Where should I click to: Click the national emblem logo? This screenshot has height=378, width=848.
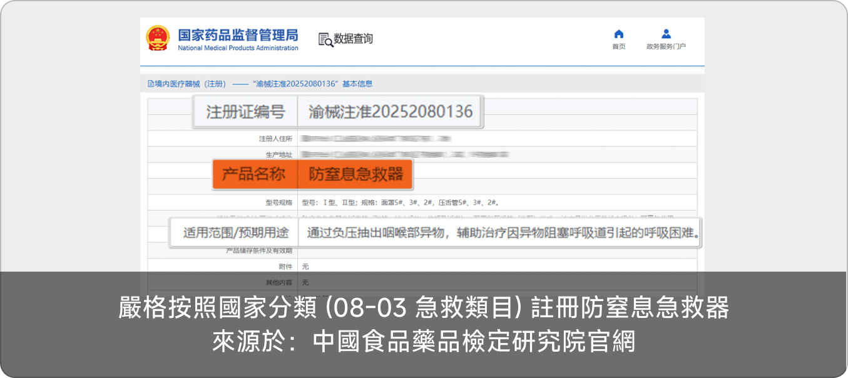[x=158, y=38]
